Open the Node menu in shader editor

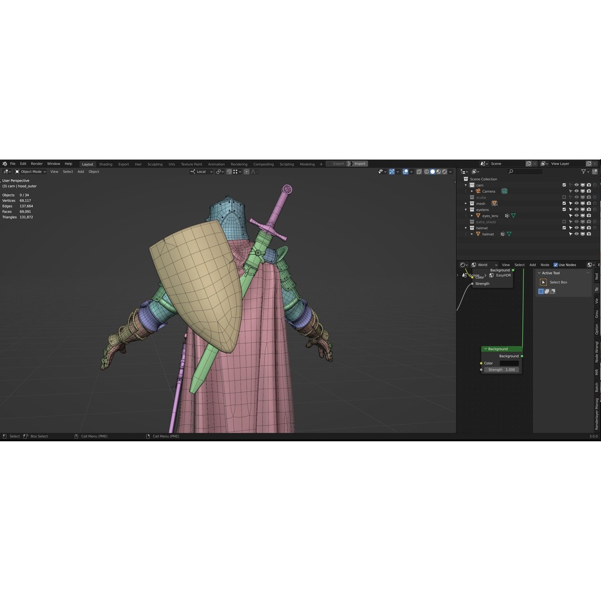(x=545, y=265)
